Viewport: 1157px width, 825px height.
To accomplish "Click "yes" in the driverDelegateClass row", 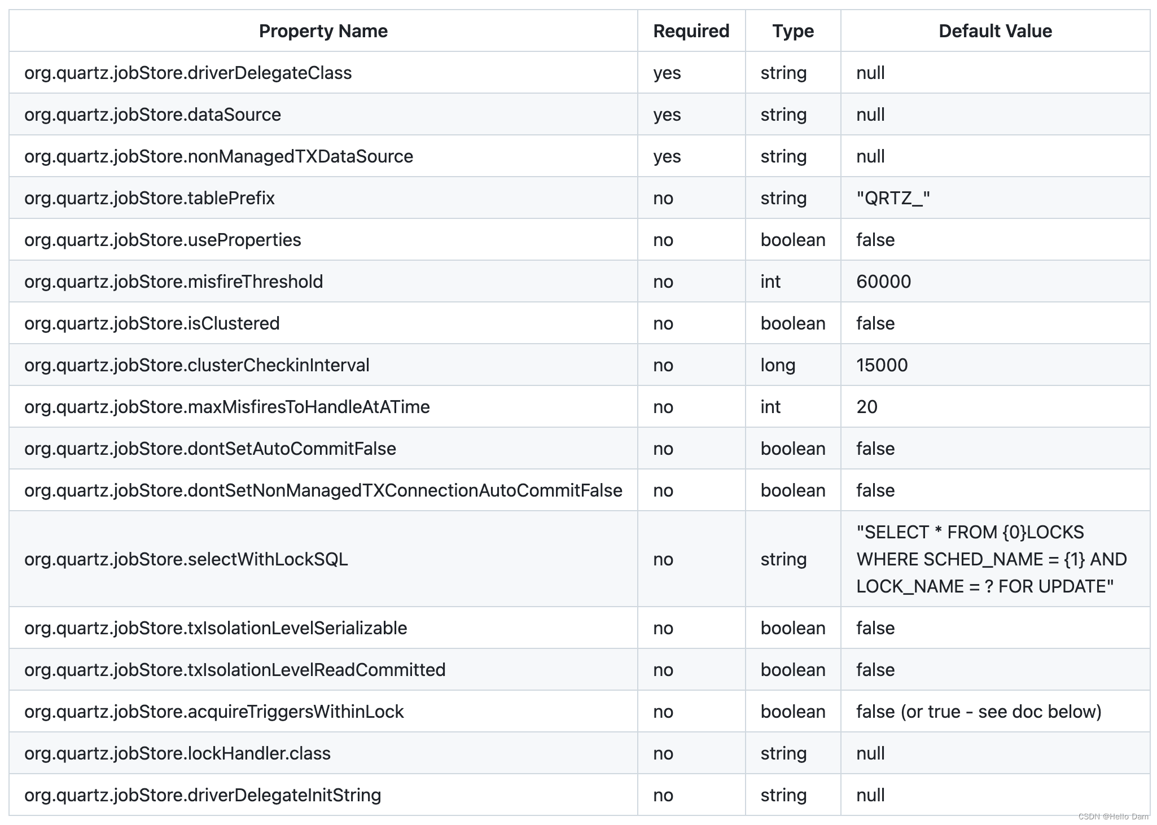I will (667, 73).
